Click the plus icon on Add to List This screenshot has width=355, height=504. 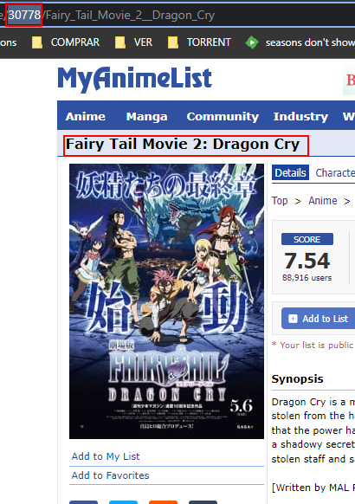293,319
